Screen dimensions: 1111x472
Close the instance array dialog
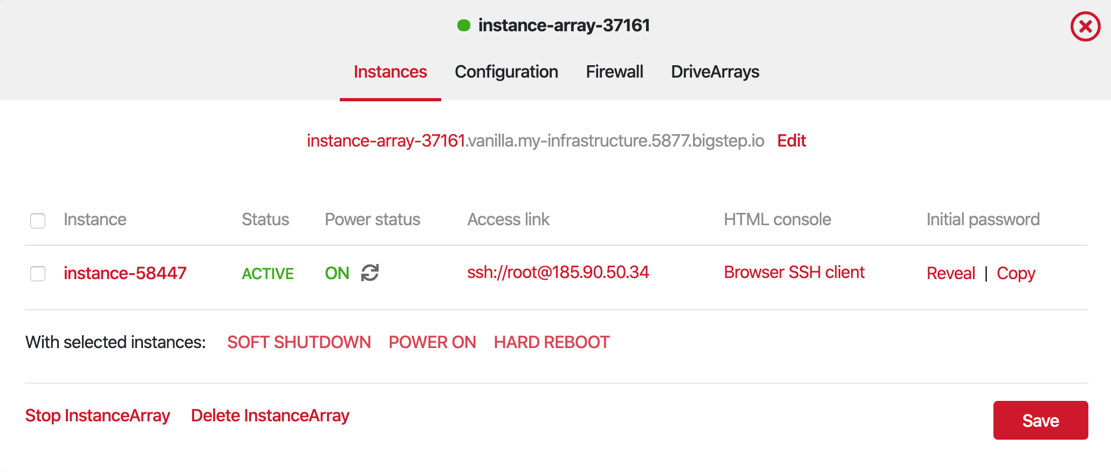coord(1085,26)
